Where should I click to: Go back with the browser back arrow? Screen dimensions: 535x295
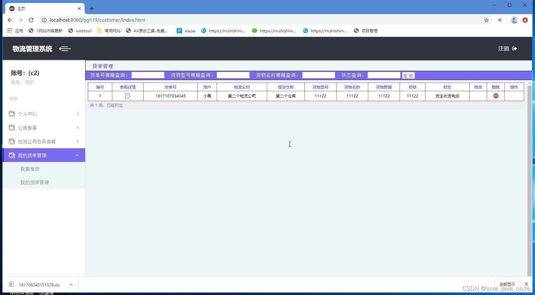[10, 20]
